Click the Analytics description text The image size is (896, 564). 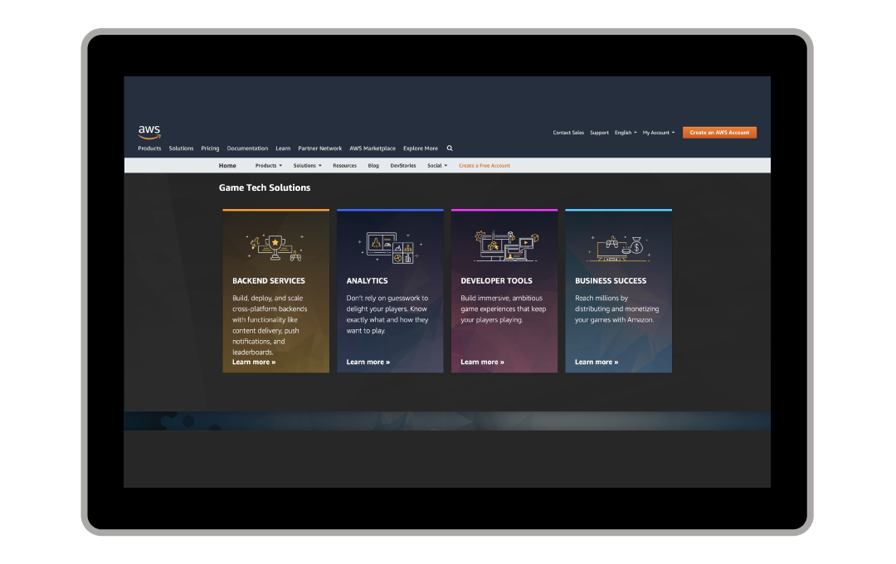click(387, 314)
